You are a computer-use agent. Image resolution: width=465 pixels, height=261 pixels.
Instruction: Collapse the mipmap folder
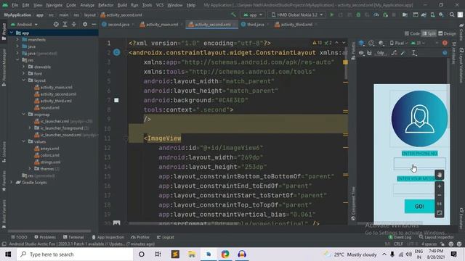click(x=24, y=115)
